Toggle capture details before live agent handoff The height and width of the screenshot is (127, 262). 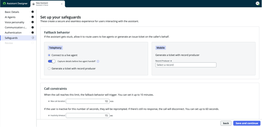point(52,61)
